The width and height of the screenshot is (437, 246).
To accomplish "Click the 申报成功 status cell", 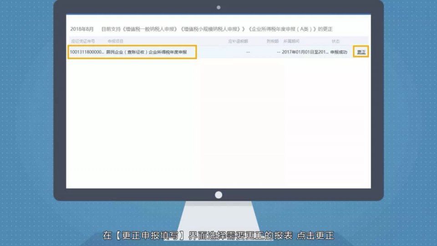I will click(x=339, y=52).
